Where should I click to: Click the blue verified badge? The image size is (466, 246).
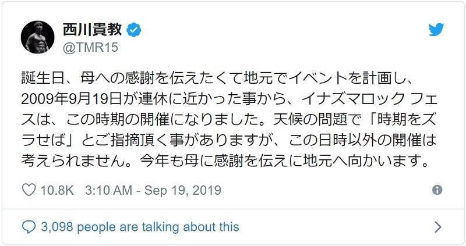click(x=134, y=30)
